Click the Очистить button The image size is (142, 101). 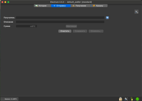point(65,31)
